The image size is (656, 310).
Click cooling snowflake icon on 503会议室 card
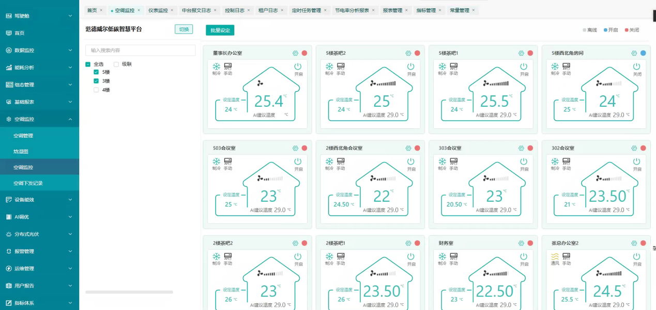[216, 161]
